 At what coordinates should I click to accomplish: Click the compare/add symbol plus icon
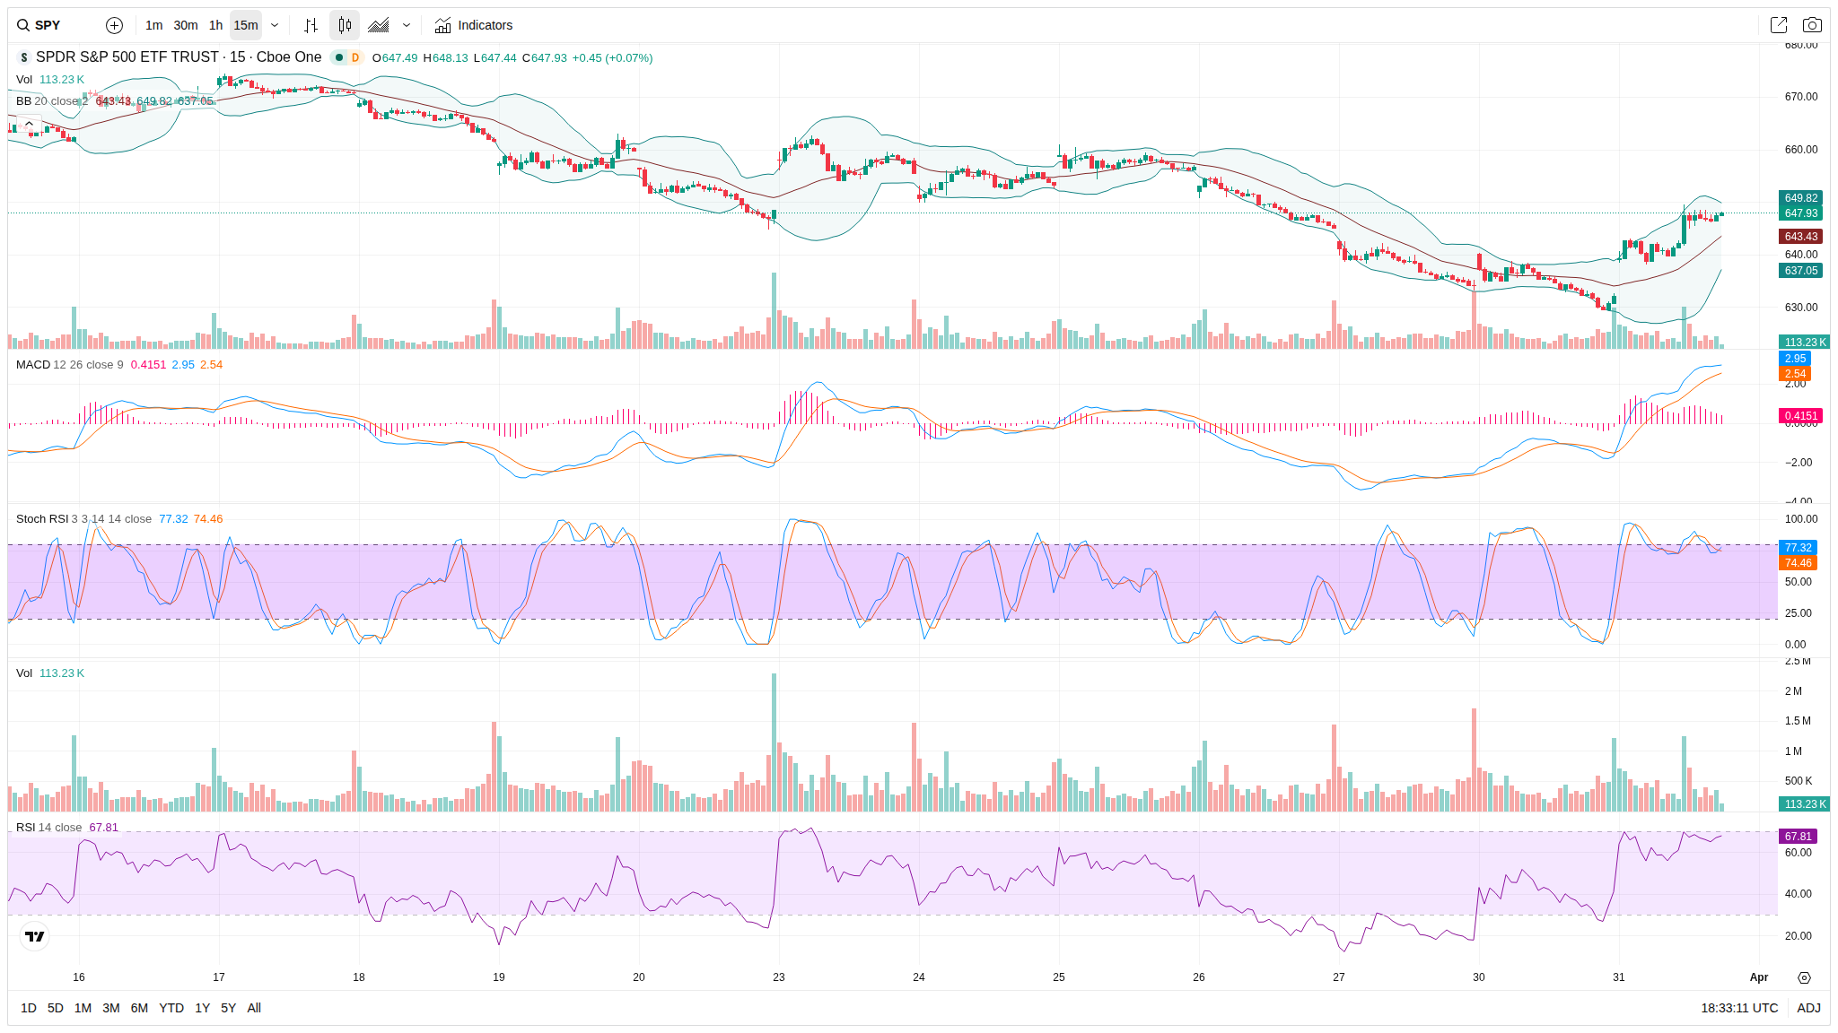coord(114,25)
